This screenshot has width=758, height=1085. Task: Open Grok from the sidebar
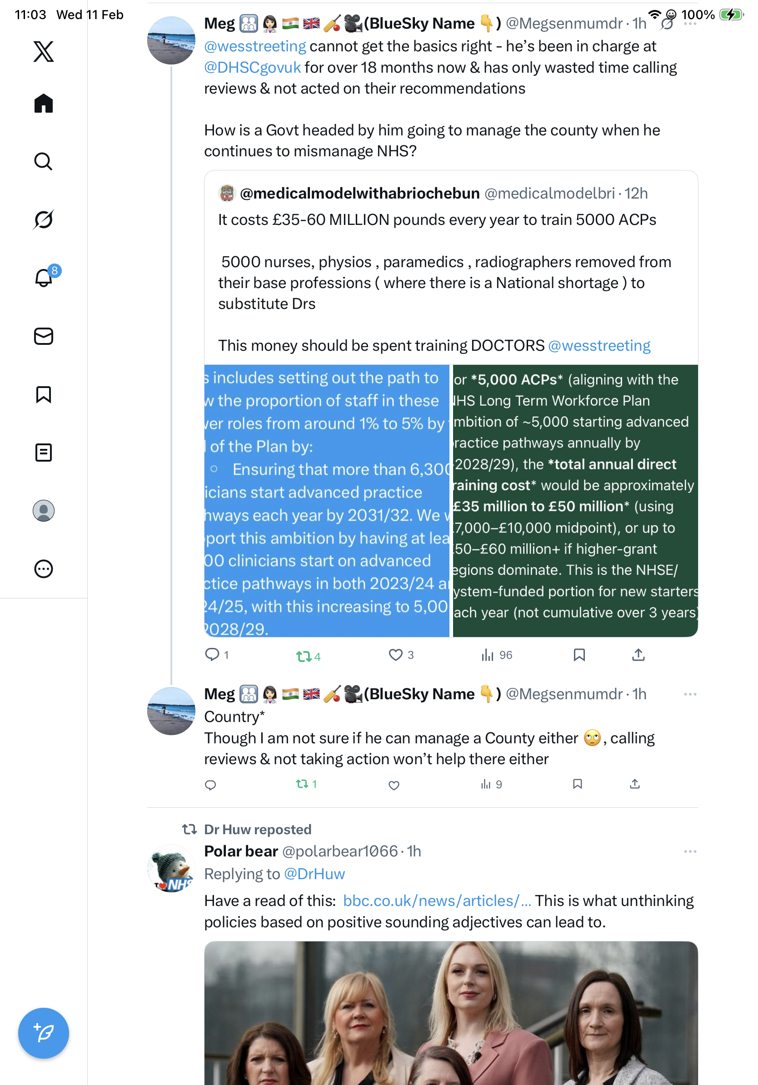44,219
